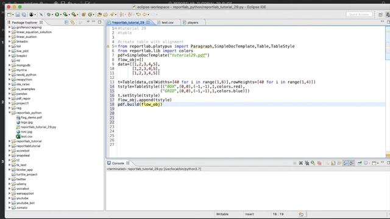Select flag_demo.pdf in the project tree
Screen dimensions: 390x219
pos(31,117)
